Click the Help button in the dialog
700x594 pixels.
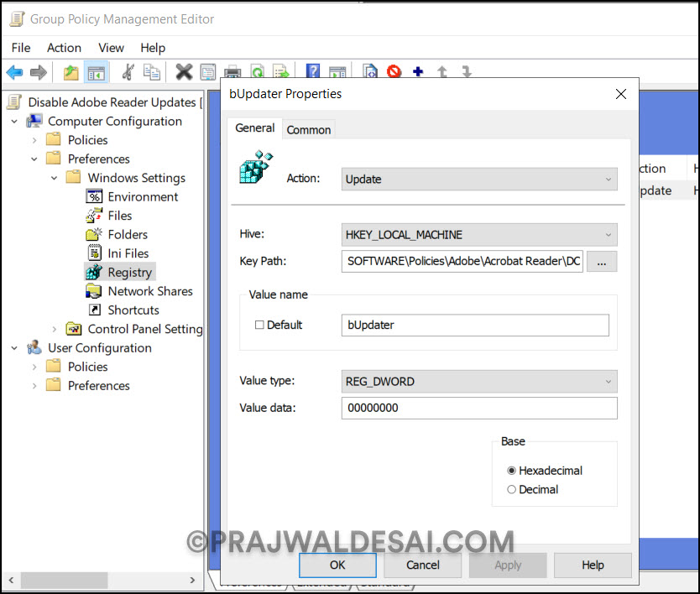pos(593,565)
